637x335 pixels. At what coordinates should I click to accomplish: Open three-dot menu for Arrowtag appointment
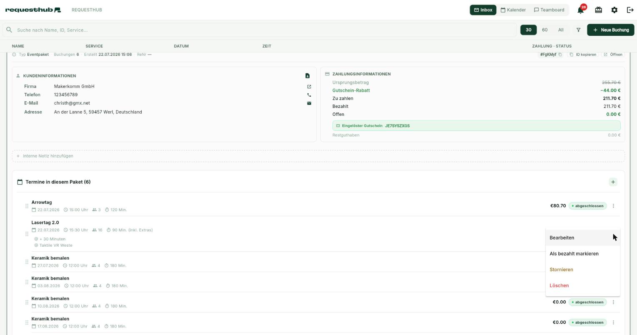point(613,206)
